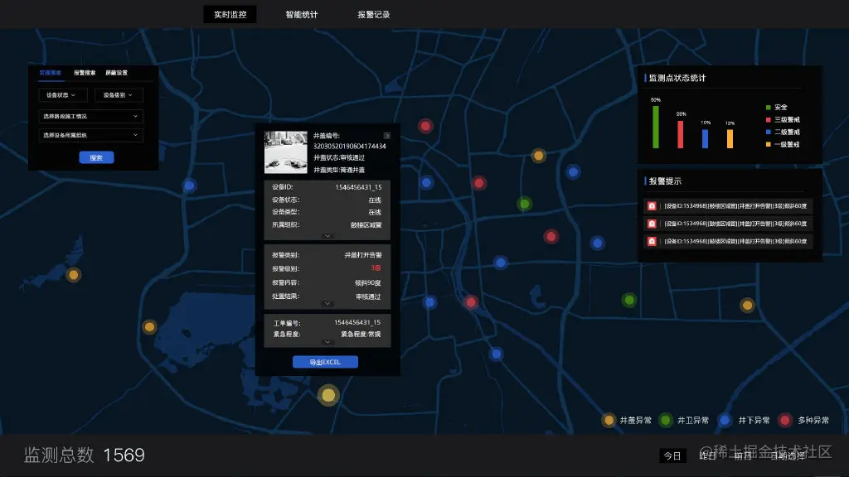Open the 日期选择 date picker
The height and width of the screenshot is (477, 849).
coord(788,456)
